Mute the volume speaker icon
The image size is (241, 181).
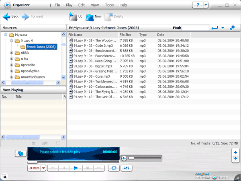(124, 158)
